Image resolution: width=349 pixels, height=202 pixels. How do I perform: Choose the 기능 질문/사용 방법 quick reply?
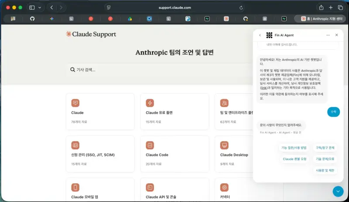[x=294, y=148]
